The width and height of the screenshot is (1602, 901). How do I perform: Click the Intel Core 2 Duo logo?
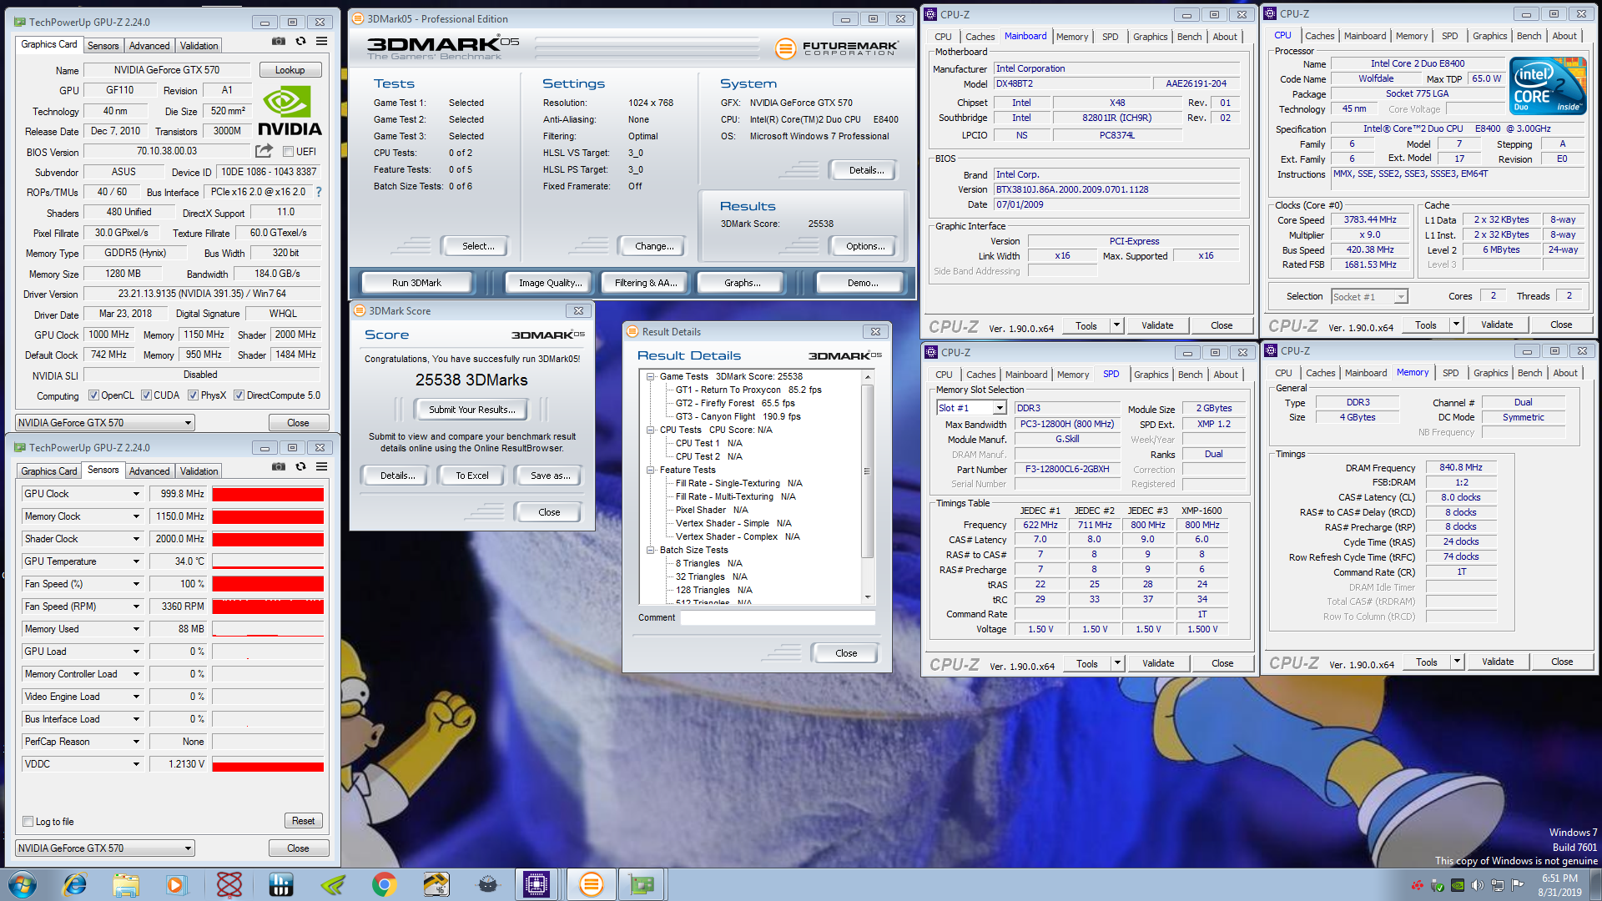[1549, 86]
